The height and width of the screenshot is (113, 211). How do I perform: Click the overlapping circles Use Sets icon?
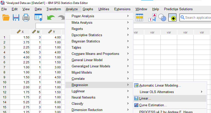click(162, 18)
